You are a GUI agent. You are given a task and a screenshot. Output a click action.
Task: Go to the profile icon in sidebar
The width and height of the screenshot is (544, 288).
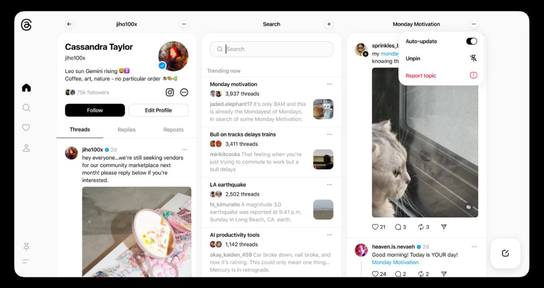tap(26, 148)
